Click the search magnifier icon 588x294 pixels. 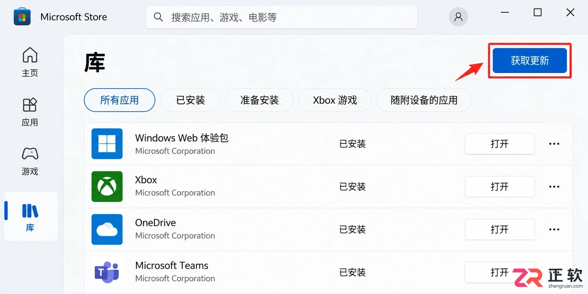pos(158,17)
